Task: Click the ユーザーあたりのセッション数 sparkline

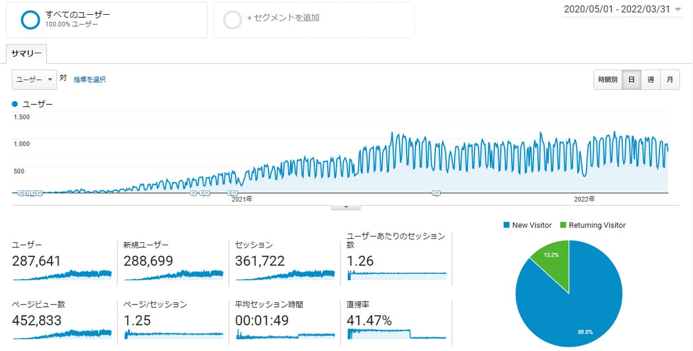Action: coord(395,275)
